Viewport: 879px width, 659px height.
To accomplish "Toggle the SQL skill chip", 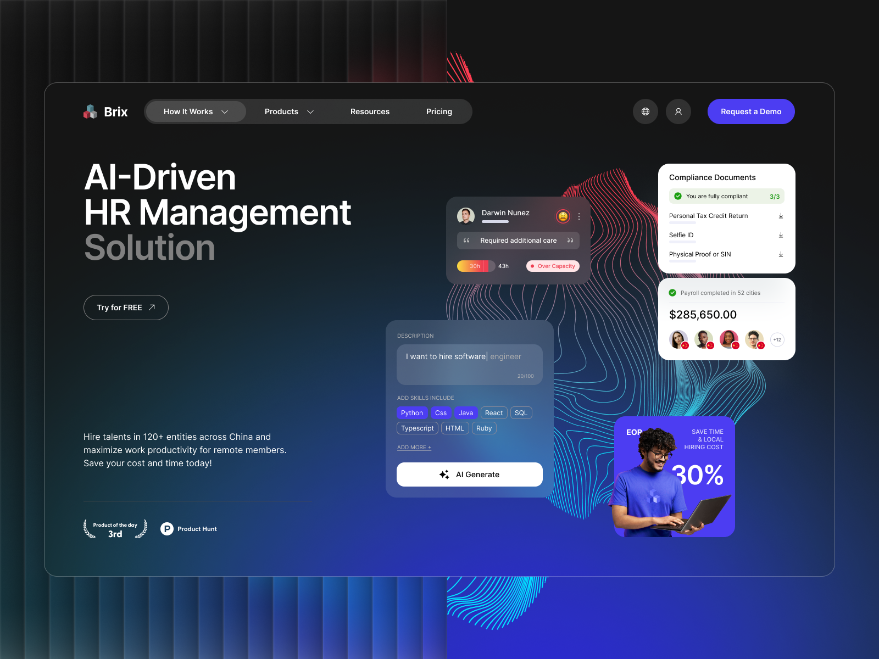I will click(521, 412).
